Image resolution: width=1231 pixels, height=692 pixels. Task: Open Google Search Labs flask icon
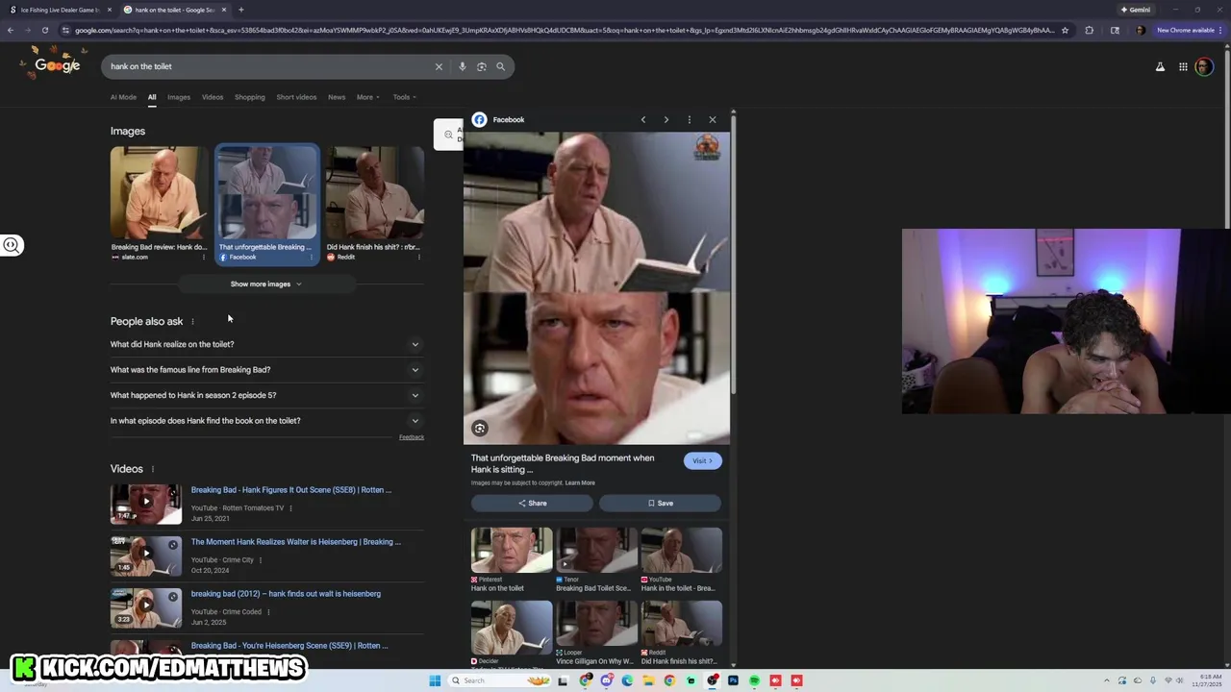coord(1160,66)
